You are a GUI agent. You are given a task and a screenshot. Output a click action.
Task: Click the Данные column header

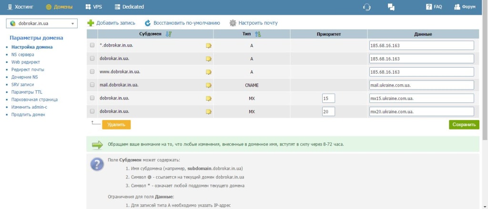point(423,34)
